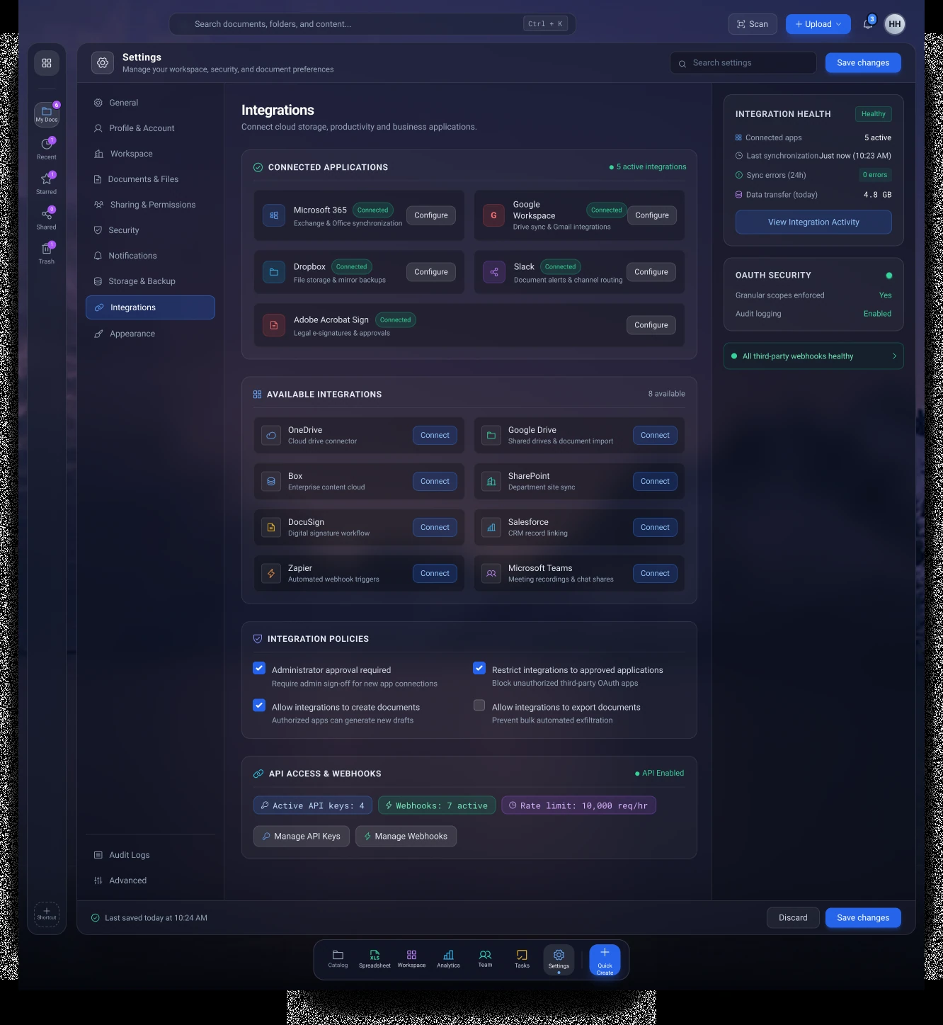This screenshot has width=943, height=1025.
Task: Open Team in the bottom dock
Action: [485, 959]
